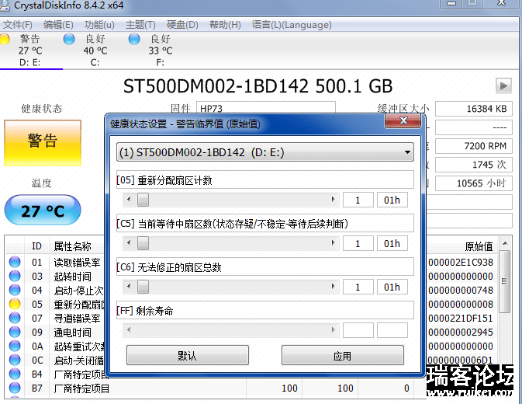Click the [C6] uncorrectable sectors slider thumb
The width and height of the screenshot is (522, 404).
tap(143, 287)
